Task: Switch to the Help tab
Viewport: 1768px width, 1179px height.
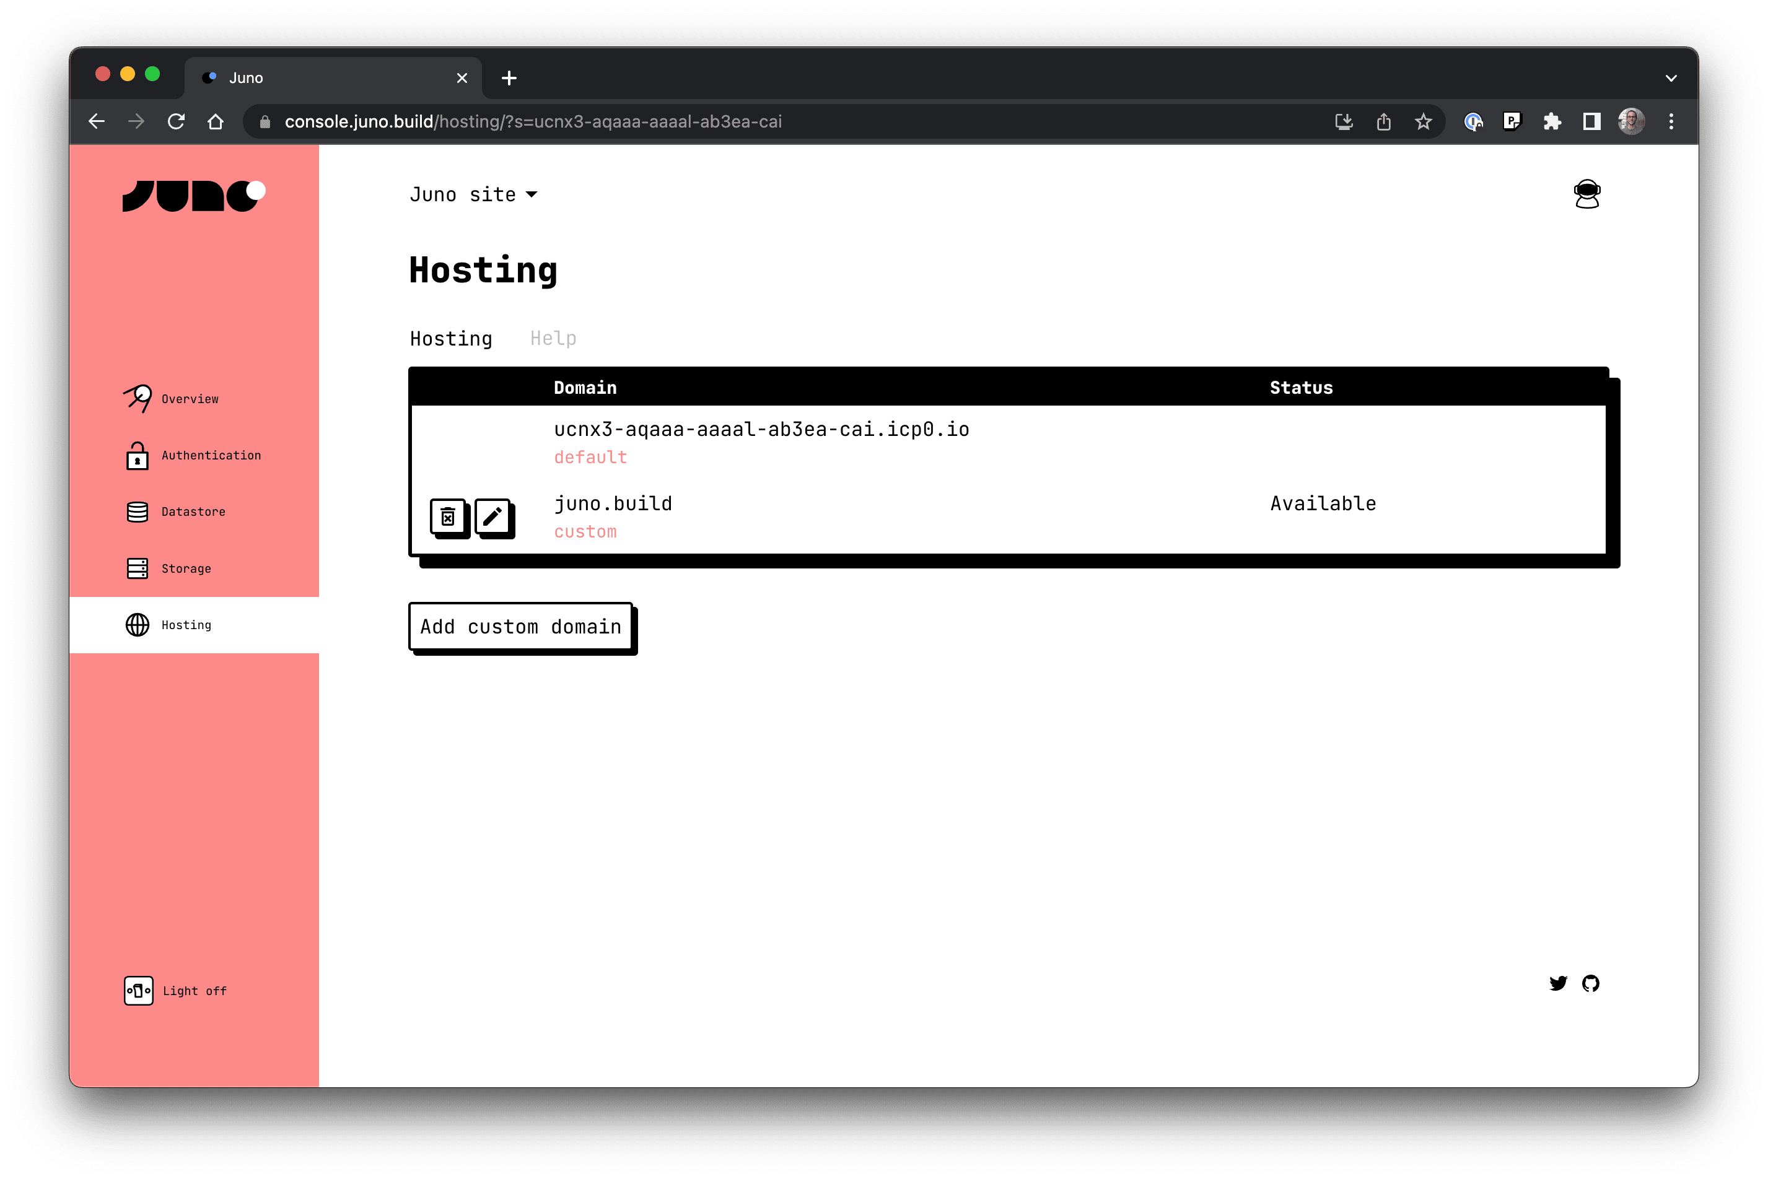Action: tap(553, 338)
